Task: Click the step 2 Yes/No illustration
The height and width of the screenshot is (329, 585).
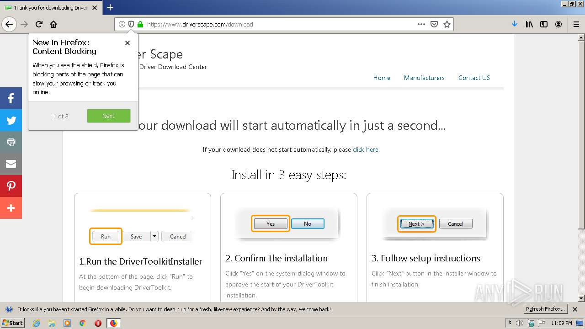Action: pos(288,223)
